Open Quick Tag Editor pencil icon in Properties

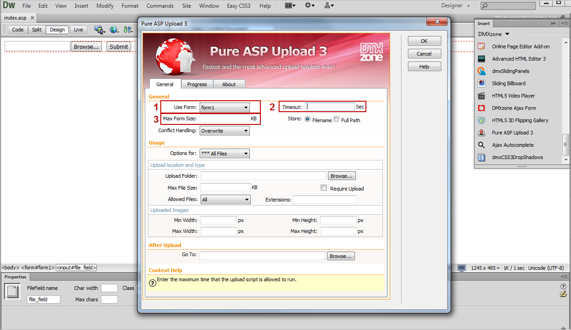click(x=563, y=294)
